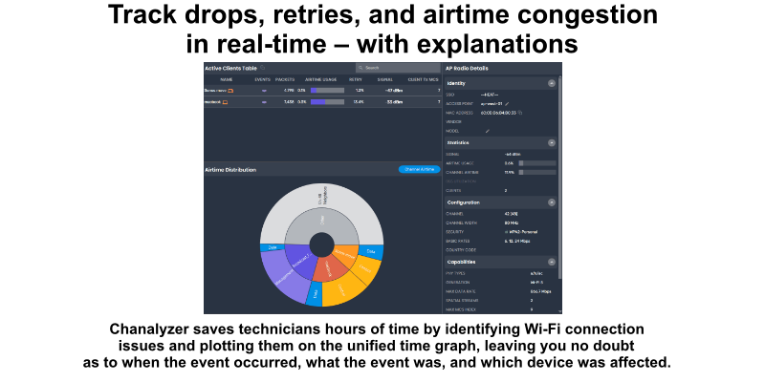Collapse the Configuration section

(552, 202)
